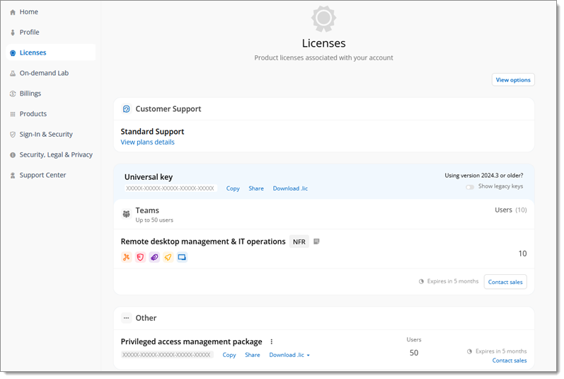Click the Home house icon

(13, 12)
